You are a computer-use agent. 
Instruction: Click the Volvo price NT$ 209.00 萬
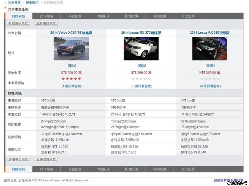coord(71,73)
